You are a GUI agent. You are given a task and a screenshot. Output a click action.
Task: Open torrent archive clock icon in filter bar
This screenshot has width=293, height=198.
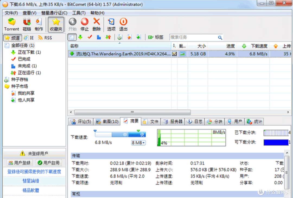pos(120,37)
